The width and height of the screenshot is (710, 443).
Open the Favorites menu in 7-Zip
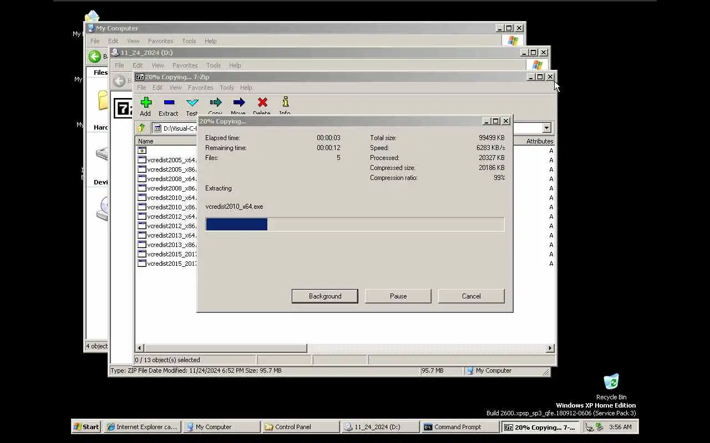[x=200, y=87]
